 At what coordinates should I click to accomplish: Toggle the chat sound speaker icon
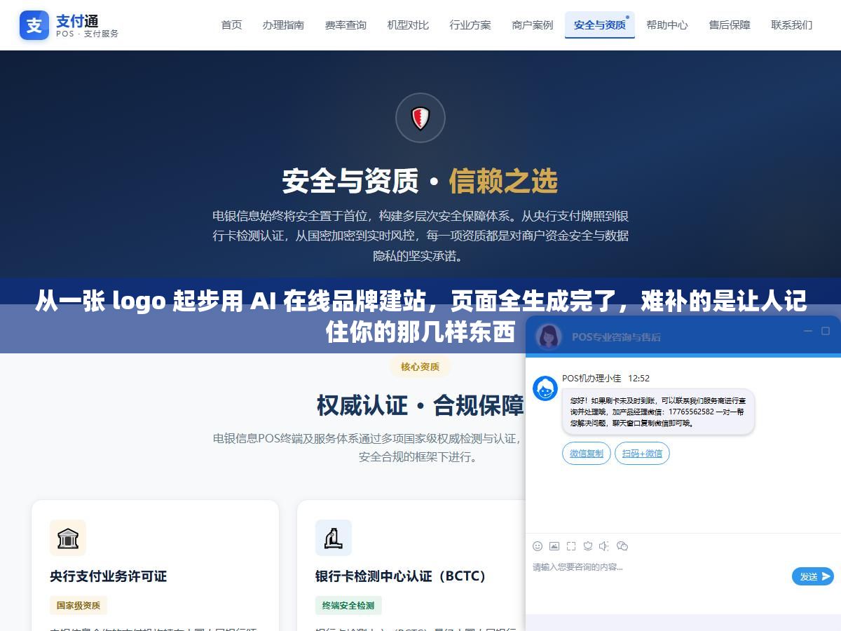click(605, 545)
